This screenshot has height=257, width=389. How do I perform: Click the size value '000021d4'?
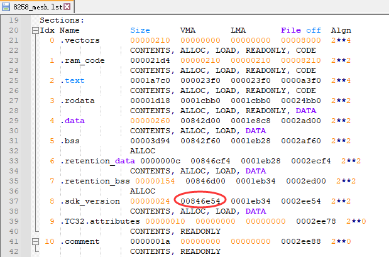coord(150,60)
